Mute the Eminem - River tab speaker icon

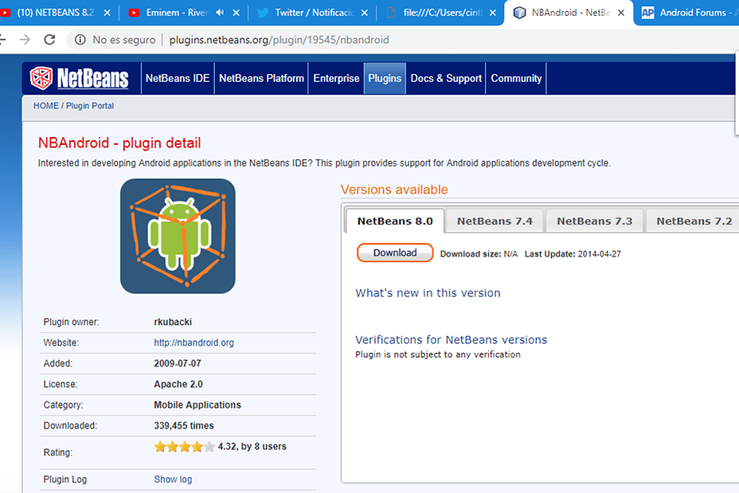point(220,13)
